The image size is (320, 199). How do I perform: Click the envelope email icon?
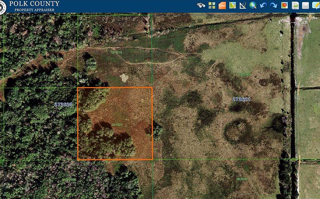305,6
